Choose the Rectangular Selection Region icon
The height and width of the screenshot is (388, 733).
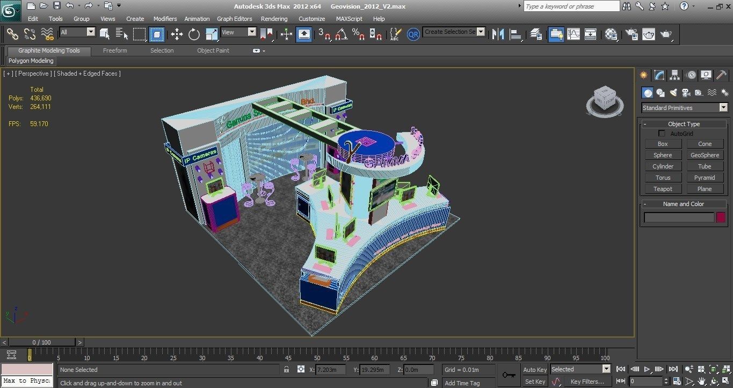coord(140,34)
